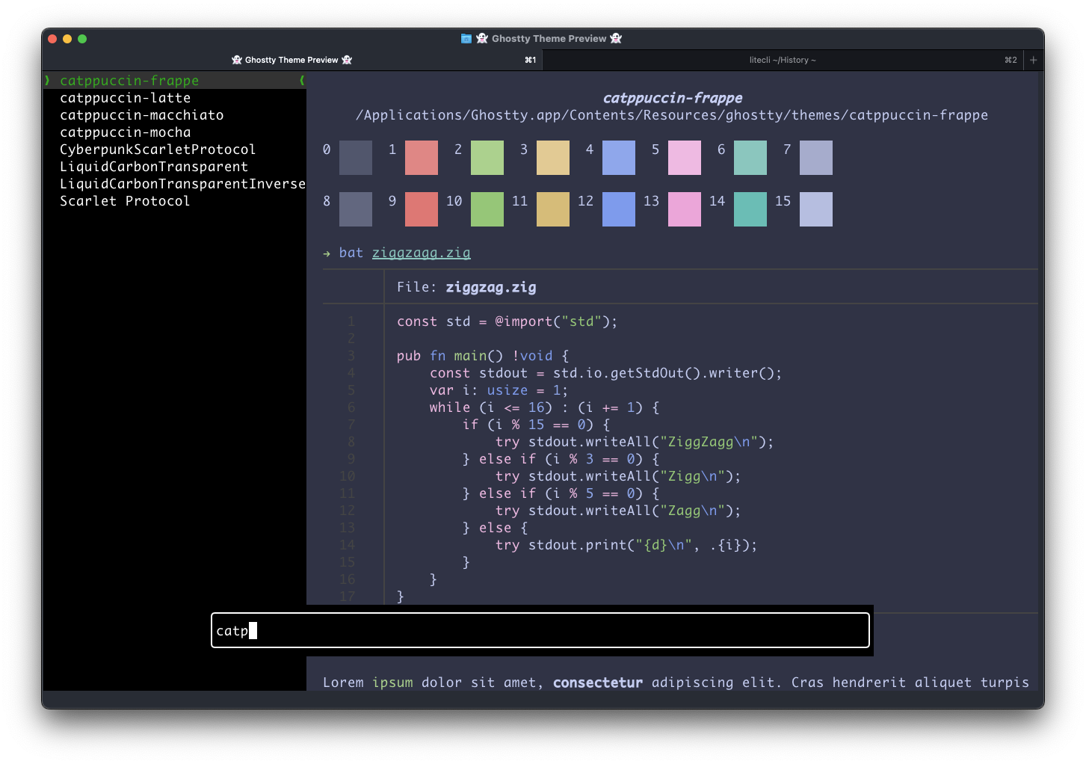Screen dimensions: 1086x764
Task: Select LiquidCarbonTransparentInverse theme
Action: (182, 184)
